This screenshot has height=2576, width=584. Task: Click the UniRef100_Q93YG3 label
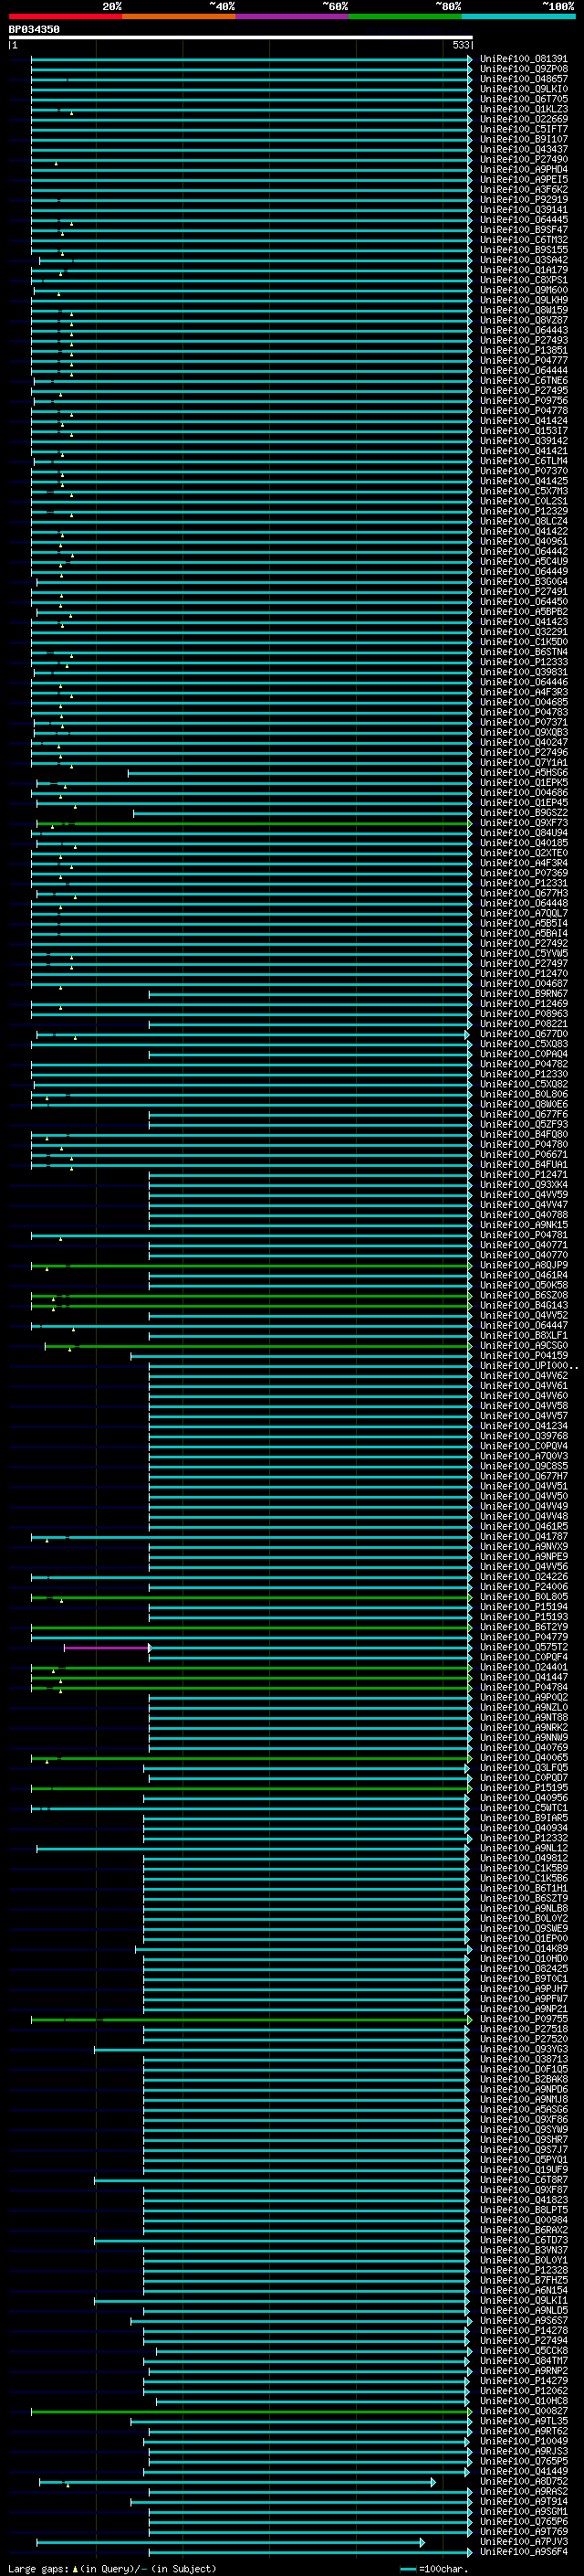click(x=524, y=2049)
